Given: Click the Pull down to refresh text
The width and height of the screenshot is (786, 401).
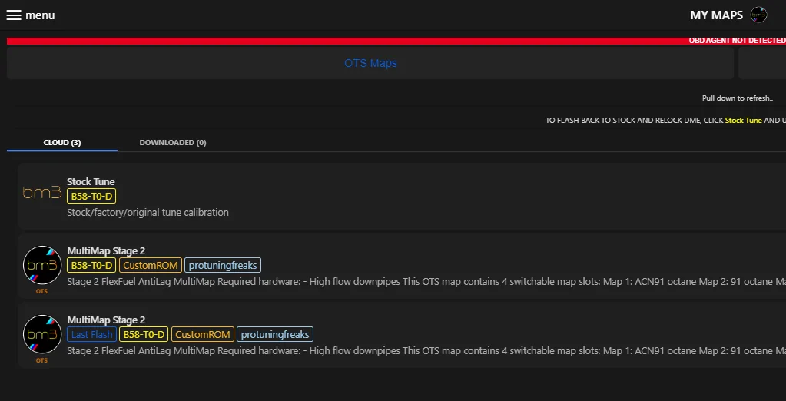Looking at the screenshot, I should pyautogui.click(x=738, y=98).
